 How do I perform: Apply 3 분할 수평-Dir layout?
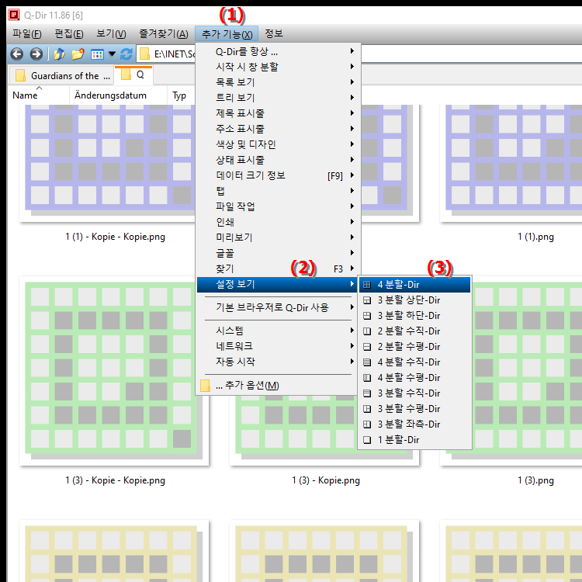(x=414, y=409)
